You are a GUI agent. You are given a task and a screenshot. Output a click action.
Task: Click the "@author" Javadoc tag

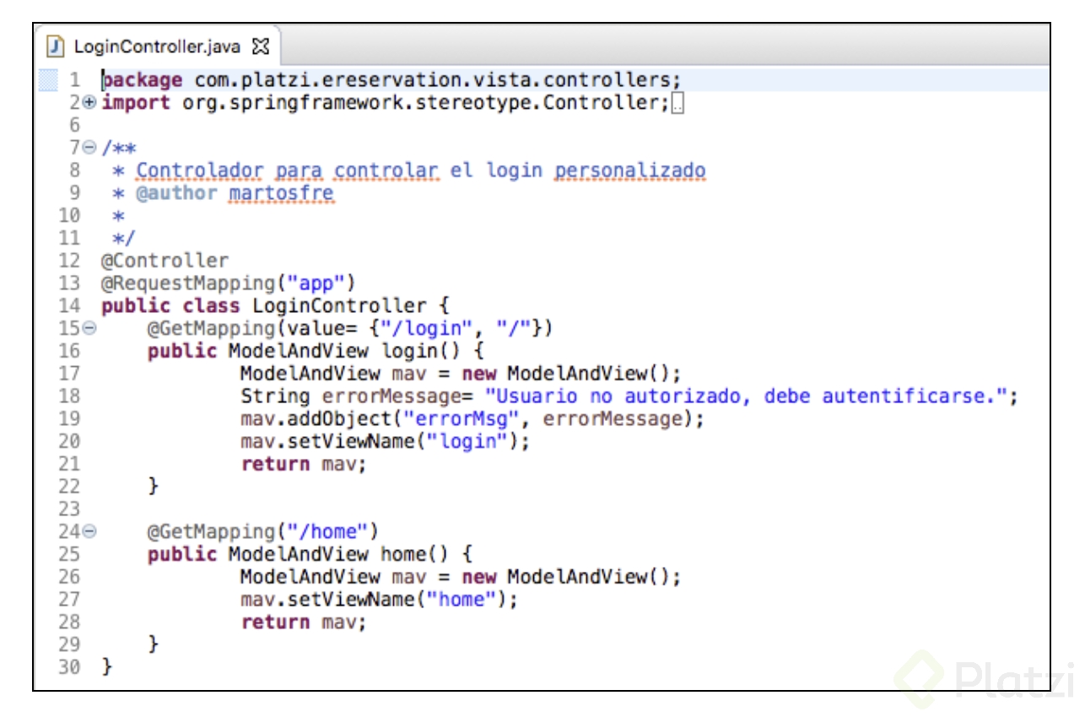pos(177,193)
